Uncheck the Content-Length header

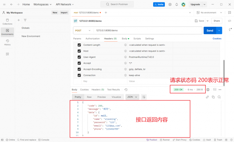pyautogui.click(x=79, y=45)
